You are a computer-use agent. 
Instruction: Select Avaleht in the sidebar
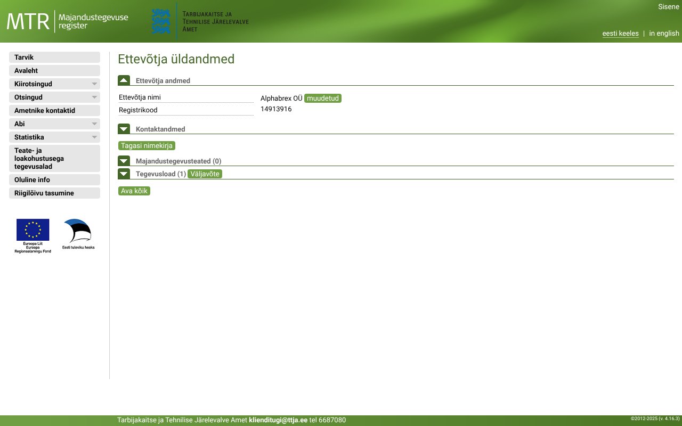[53, 70]
